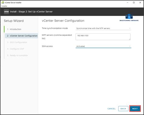Go to the Introduction wizard step

15,29
